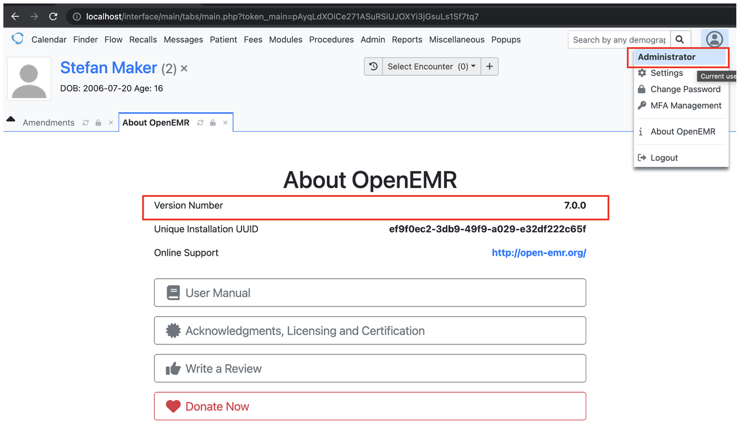Close the About OpenEMR tab
Screen dimensions: 738x444
pos(225,123)
